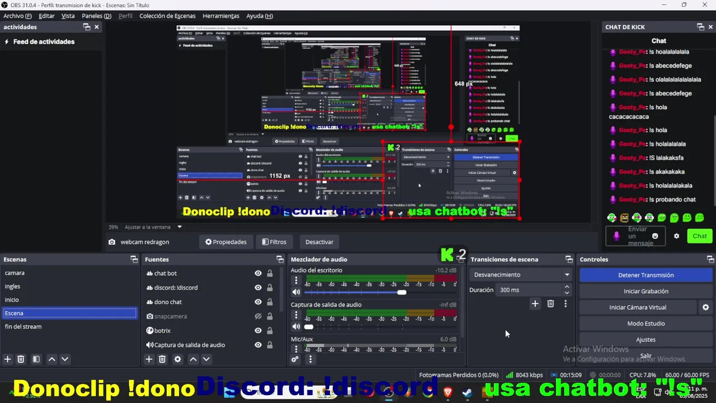Screen dimensions: 716x403
Task: Start virtual camera with Iniciar Cámara Virtual
Action: coord(638,307)
